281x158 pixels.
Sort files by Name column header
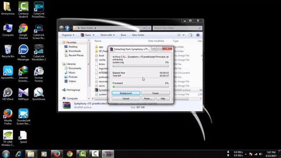[98, 41]
